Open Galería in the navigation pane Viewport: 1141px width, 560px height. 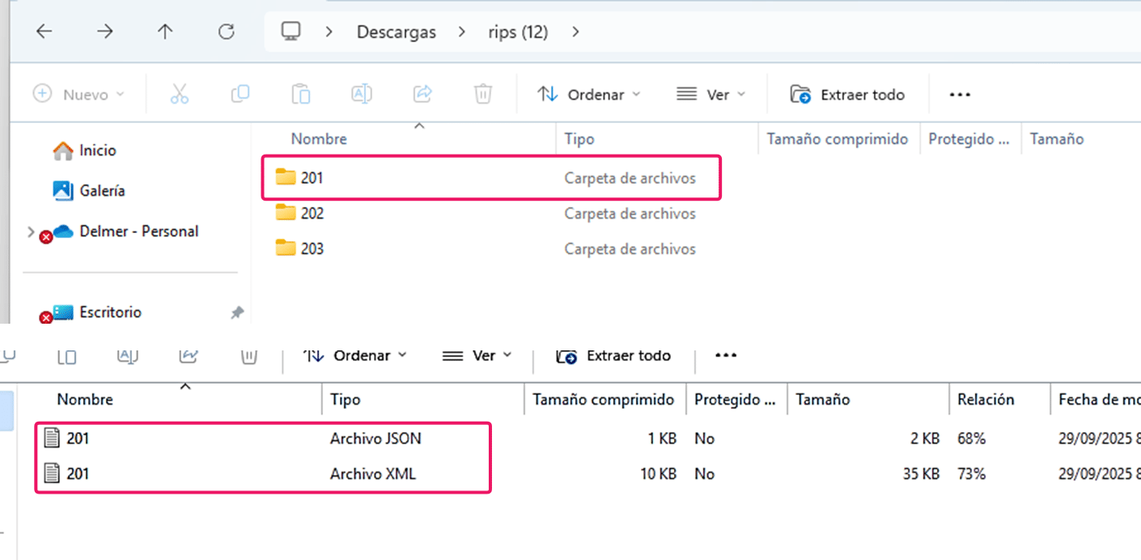[89, 191]
